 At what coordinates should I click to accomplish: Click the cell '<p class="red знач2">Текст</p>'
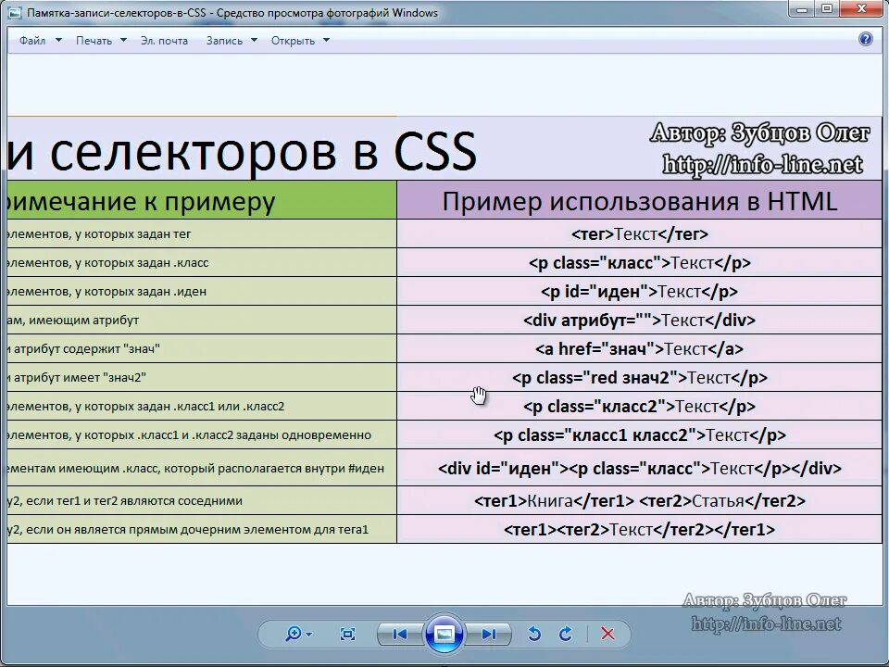pos(640,378)
